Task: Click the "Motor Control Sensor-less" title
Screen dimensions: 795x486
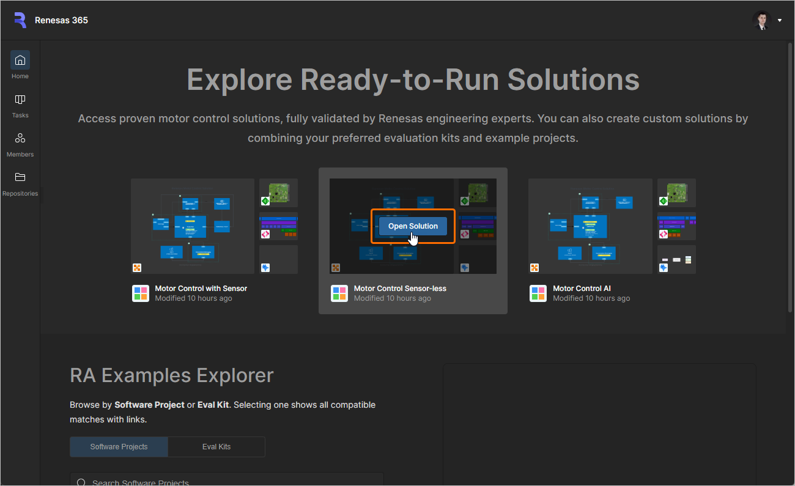Action: 400,289
